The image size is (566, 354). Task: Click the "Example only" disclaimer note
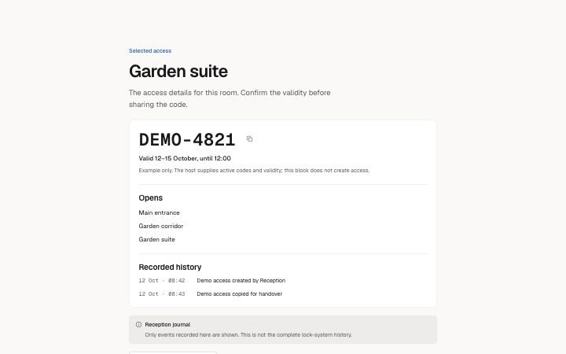(x=254, y=171)
